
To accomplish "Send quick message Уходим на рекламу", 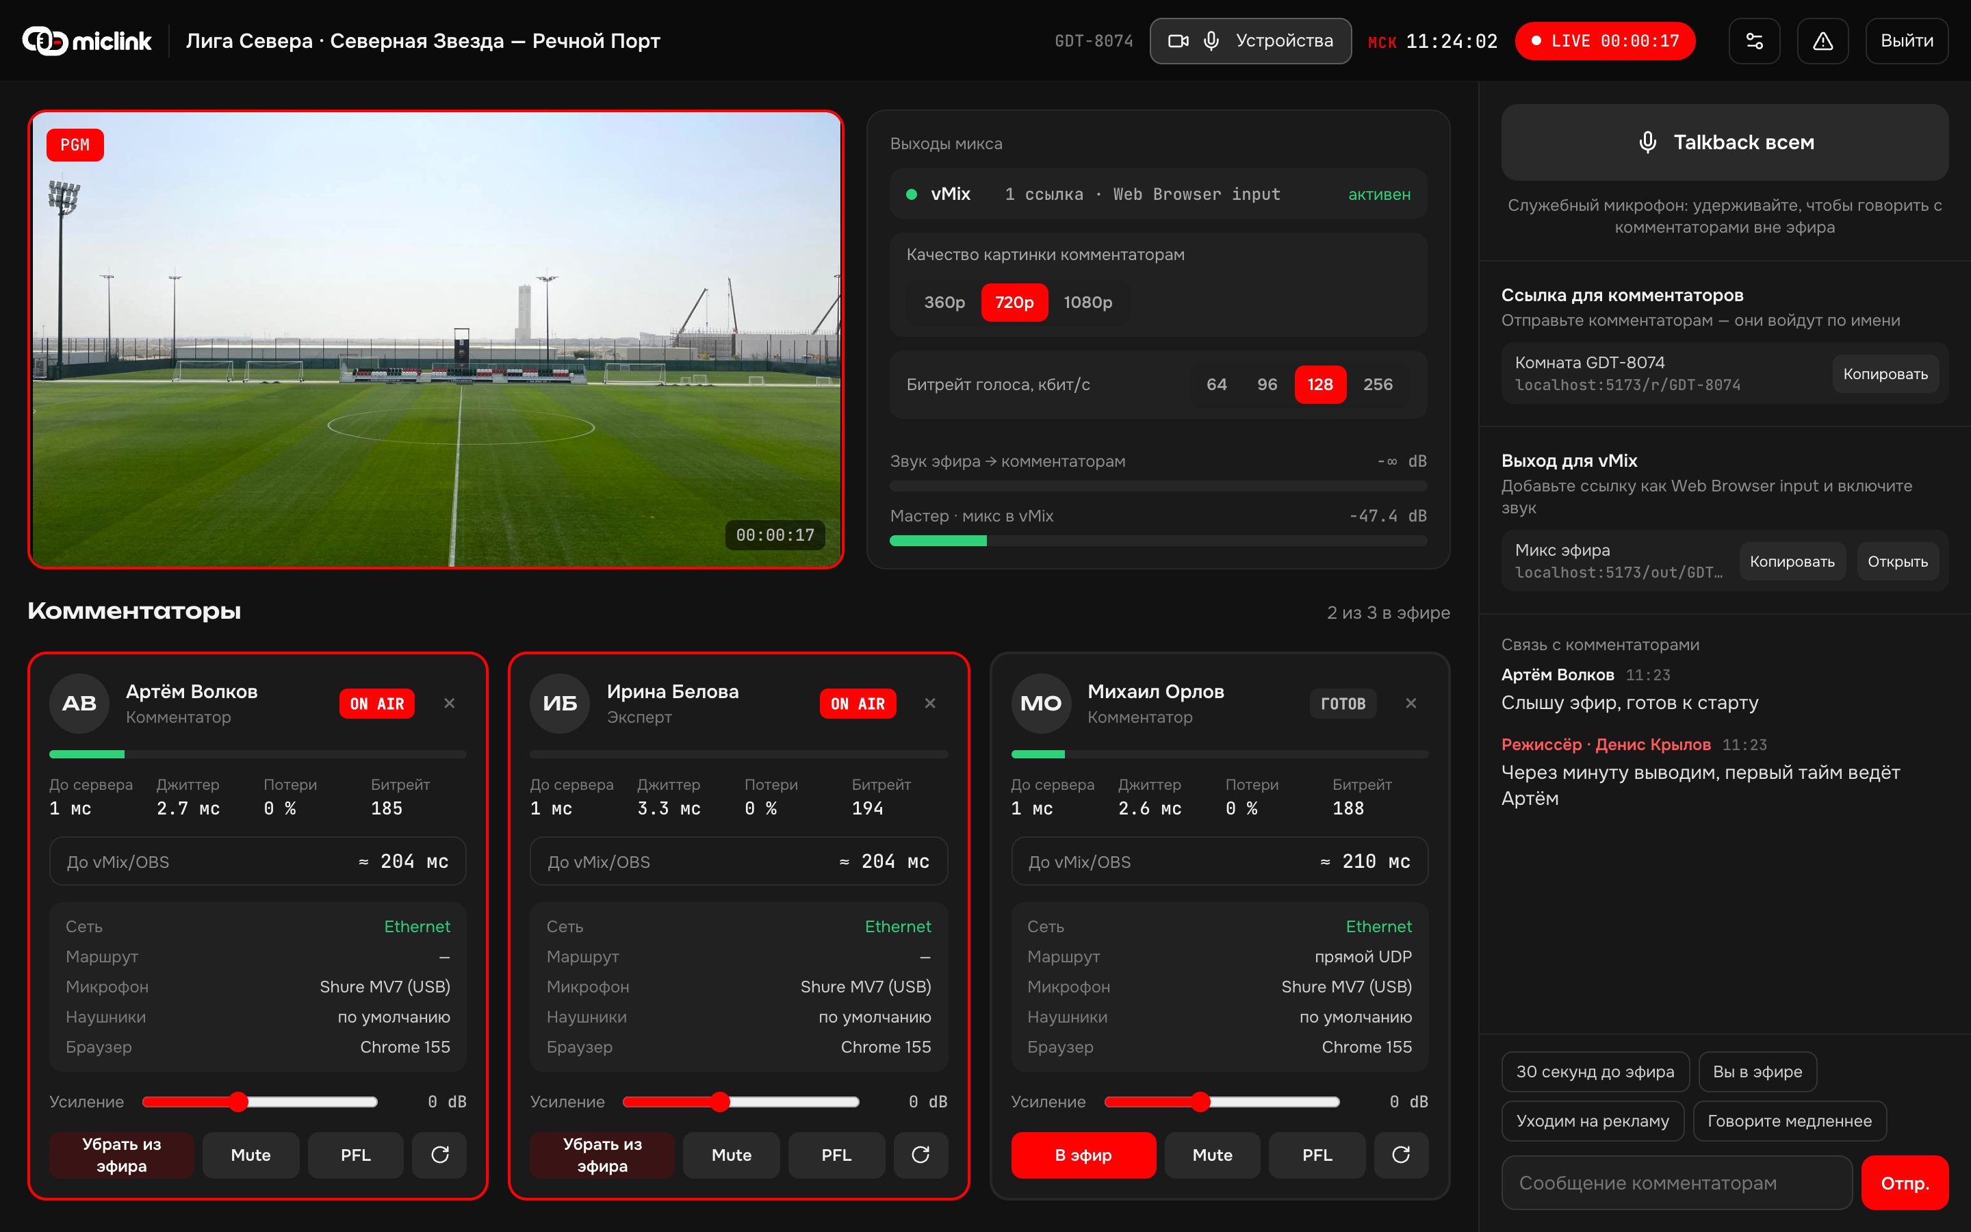I will tap(1593, 1121).
